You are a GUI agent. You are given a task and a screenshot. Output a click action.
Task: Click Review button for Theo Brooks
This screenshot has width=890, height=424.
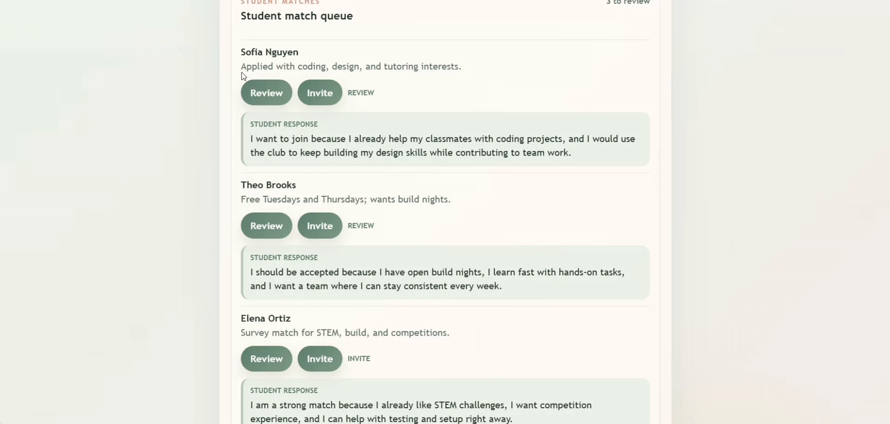pyautogui.click(x=267, y=226)
